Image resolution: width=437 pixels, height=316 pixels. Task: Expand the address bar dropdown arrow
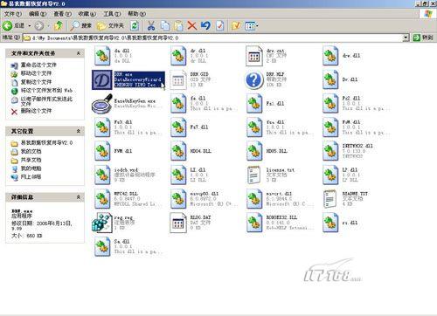pos(406,38)
